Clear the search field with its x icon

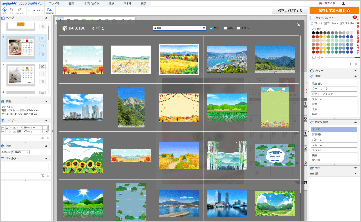tap(204, 28)
